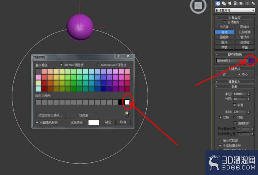Select the 挤压 hemisphere option
This screenshot has width=258, height=175.
[x=234, y=117]
